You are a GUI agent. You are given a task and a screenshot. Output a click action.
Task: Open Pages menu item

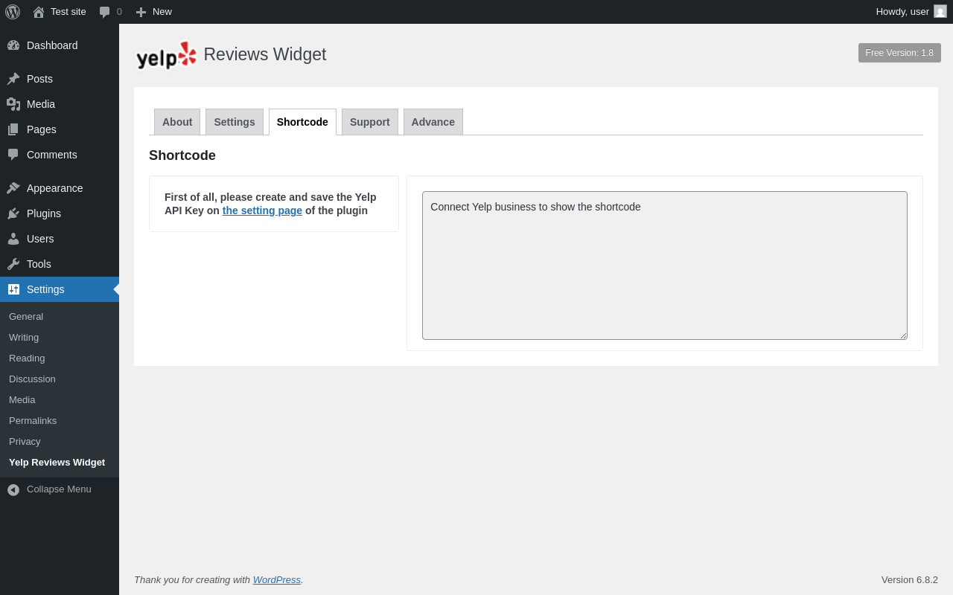tap(60, 129)
